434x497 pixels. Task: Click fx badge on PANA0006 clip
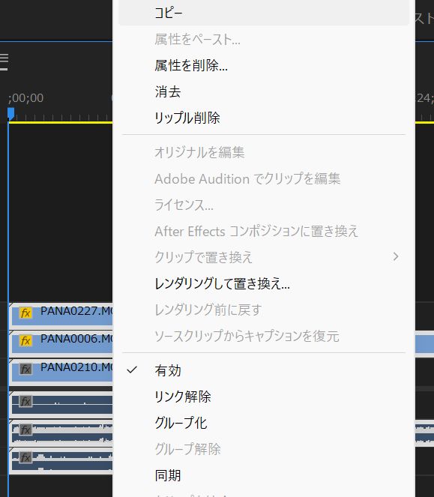tap(25, 341)
